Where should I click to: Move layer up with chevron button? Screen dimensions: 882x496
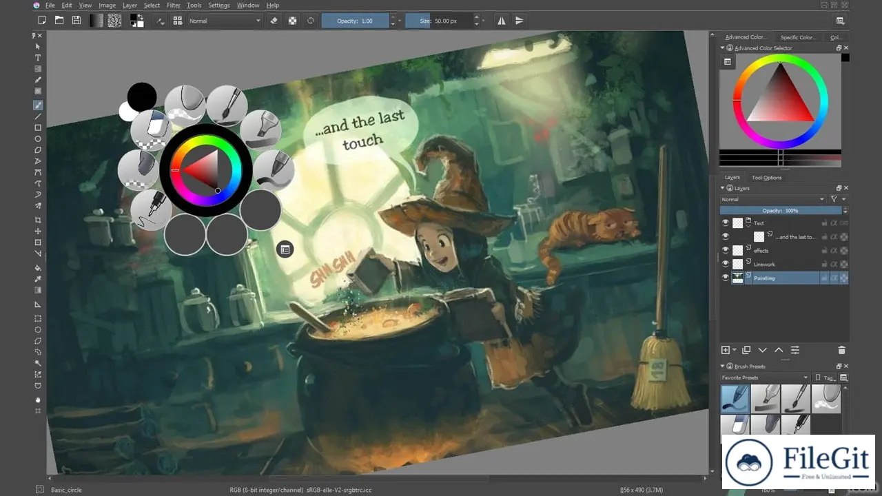779,350
